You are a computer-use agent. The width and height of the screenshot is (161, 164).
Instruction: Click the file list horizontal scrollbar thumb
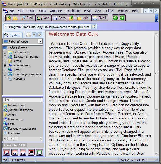pyautogui.click(x=13, y=138)
